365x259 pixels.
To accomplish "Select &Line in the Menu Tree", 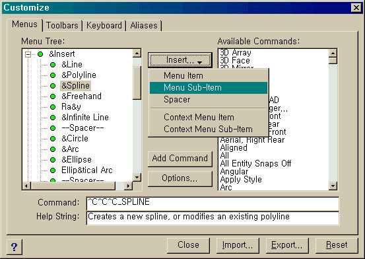I will coord(72,65).
